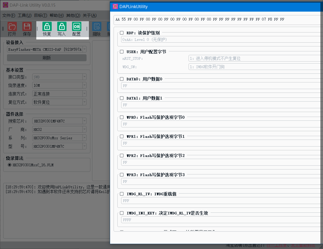This screenshot has height=249, width=323.
Task: Click the window resize grip in the corner
Action: coord(321,247)
